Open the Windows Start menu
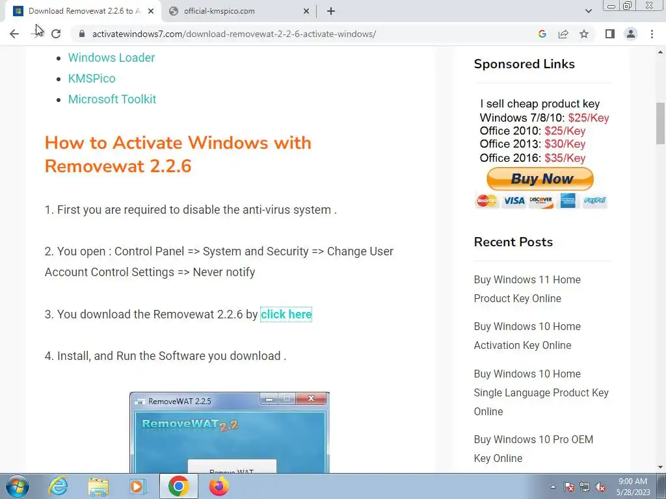This screenshot has width=666, height=499. tap(17, 486)
